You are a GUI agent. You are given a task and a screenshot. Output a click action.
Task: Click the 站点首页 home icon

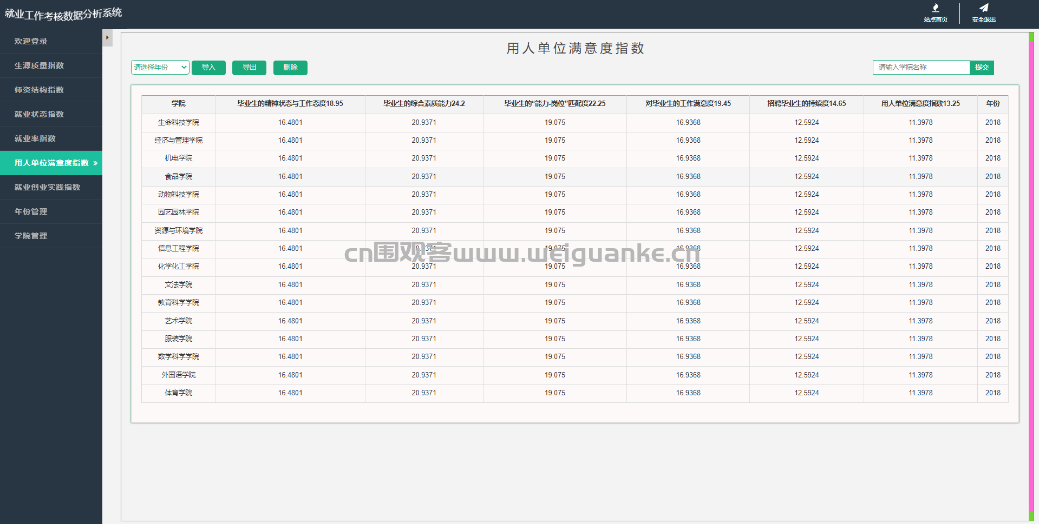click(x=935, y=8)
